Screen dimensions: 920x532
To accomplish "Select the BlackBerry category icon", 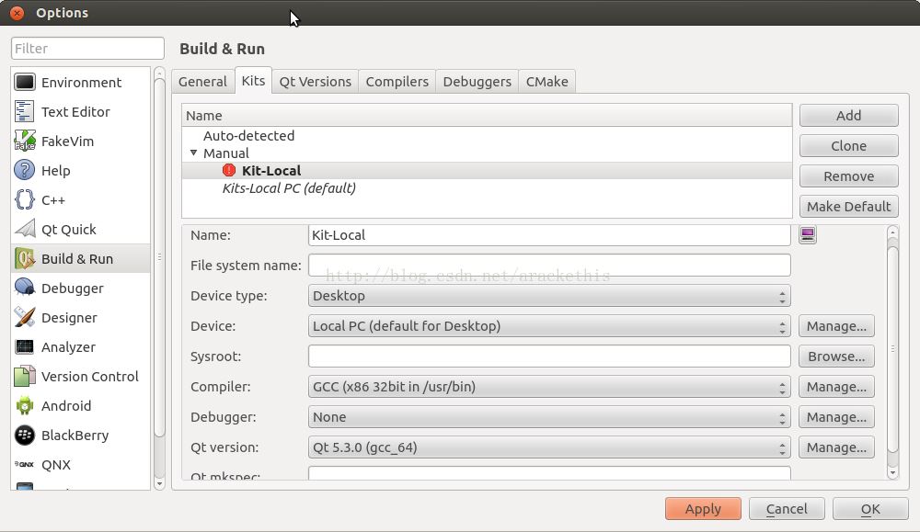I will (25, 436).
